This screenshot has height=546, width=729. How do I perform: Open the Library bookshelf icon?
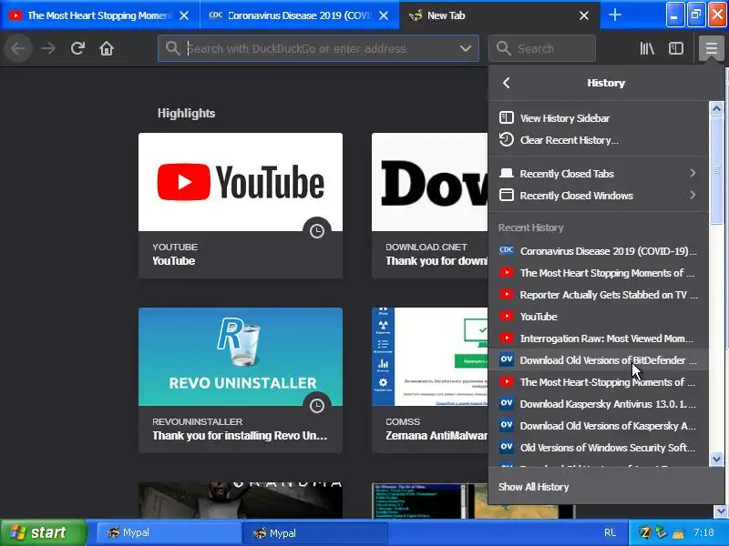647,48
